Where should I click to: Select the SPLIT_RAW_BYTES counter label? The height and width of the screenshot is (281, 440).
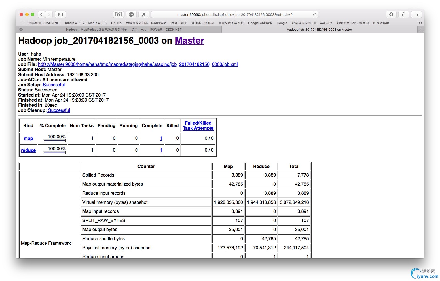(104, 221)
